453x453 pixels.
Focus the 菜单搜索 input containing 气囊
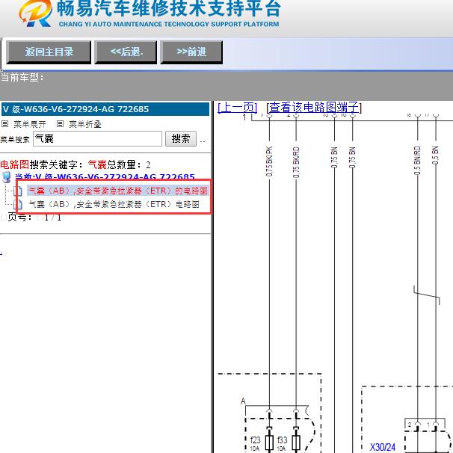[97, 139]
